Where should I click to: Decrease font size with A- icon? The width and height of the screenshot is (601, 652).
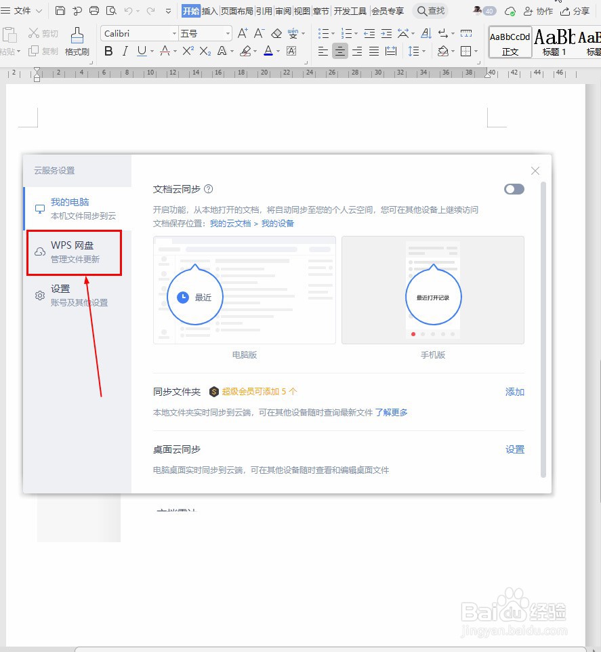click(260, 33)
